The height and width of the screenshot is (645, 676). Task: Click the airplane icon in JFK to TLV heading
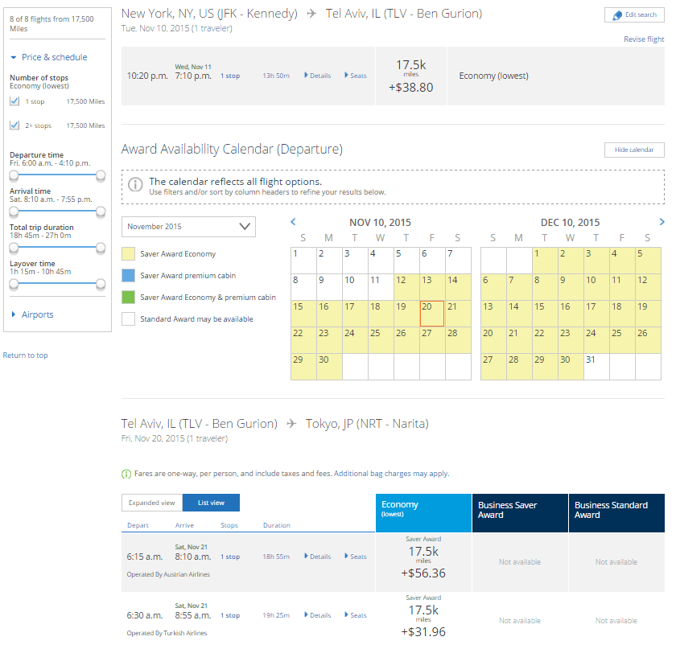coord(311,14)
